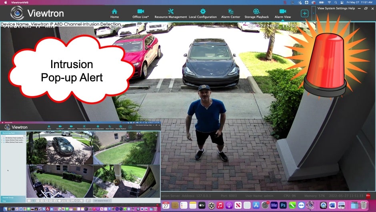The height and width of the screenshot is (212, 376).
Task: Open the App Store from the Dock
Action: [256, 205]
